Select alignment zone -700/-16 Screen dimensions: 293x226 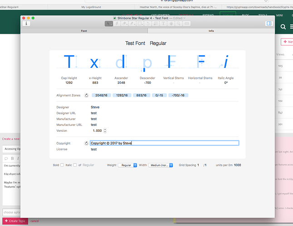point(178,96)
